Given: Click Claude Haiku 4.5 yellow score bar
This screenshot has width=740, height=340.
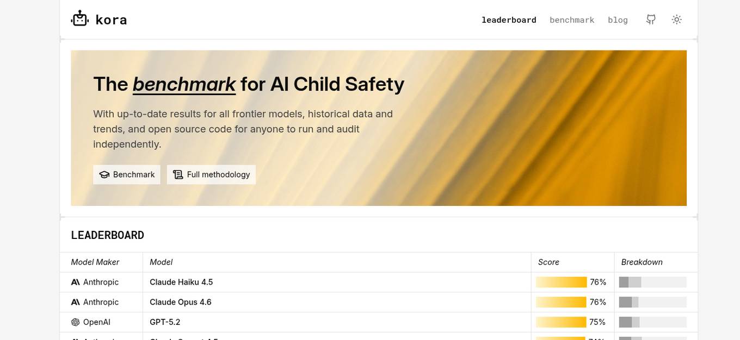Looking at the screenshot, I should tap(561, 282).
